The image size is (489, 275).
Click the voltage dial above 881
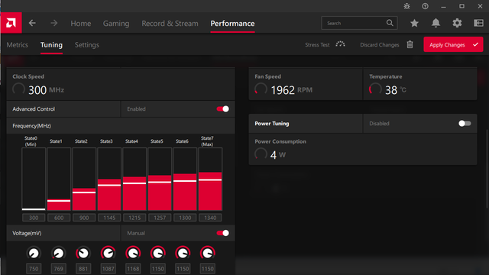pyautogui.click(x=83, y=253)
